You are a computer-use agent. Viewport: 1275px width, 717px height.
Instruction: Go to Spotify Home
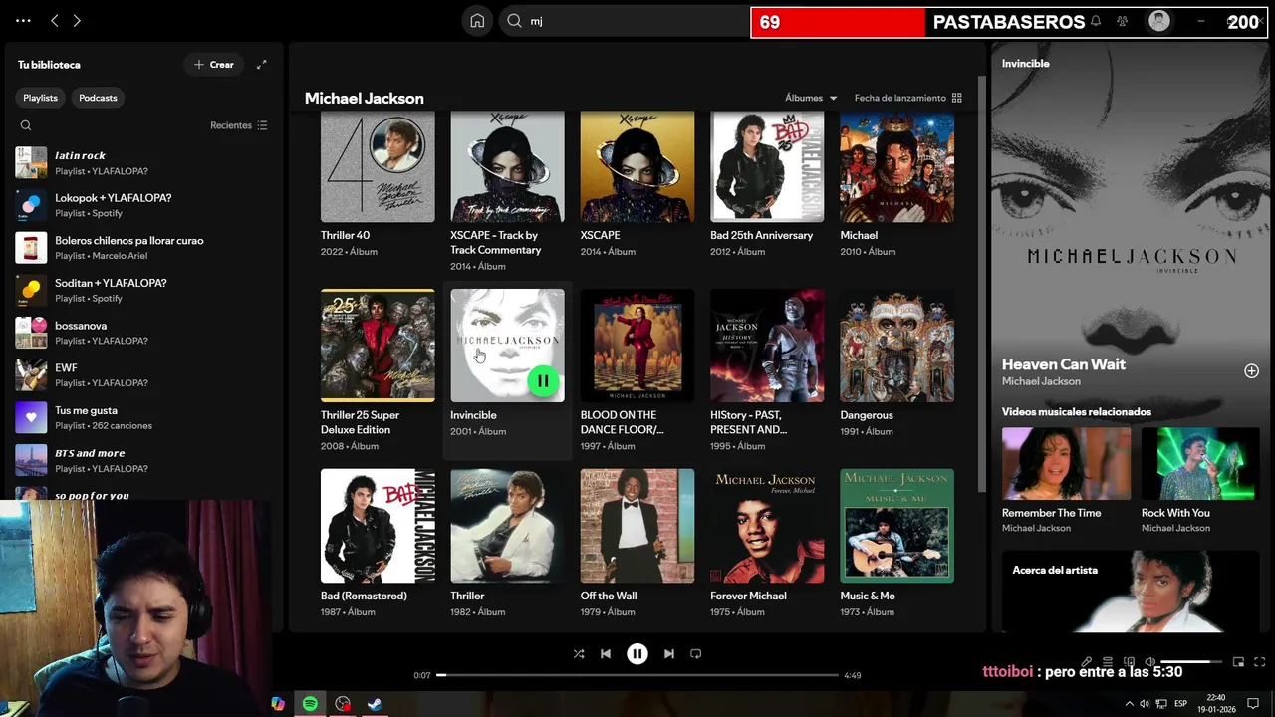click(477, 21)
